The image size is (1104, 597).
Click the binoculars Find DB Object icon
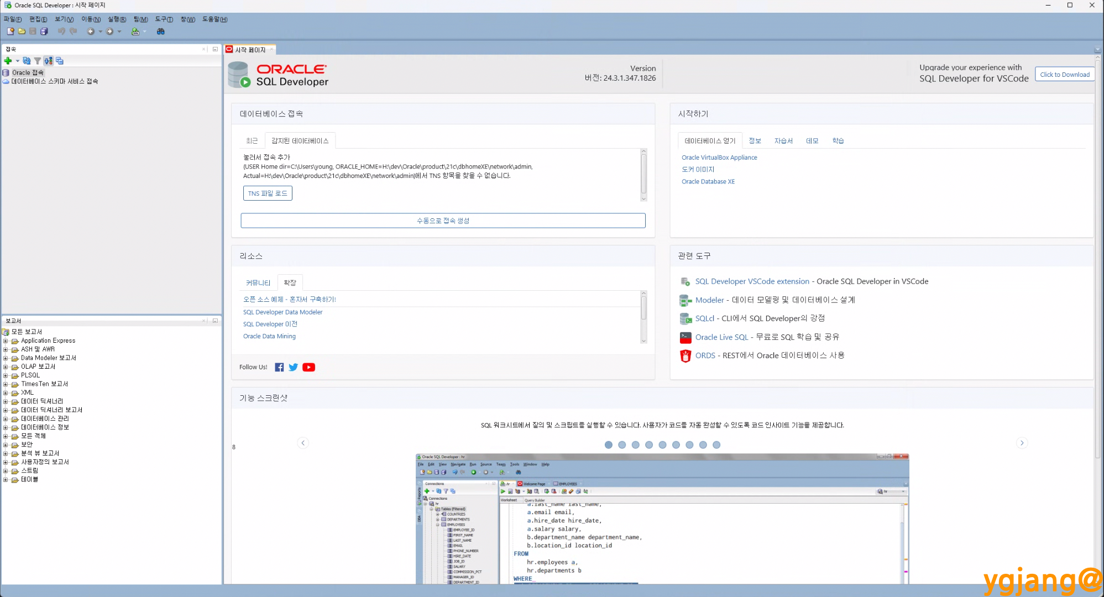click(x=161, y=32)
